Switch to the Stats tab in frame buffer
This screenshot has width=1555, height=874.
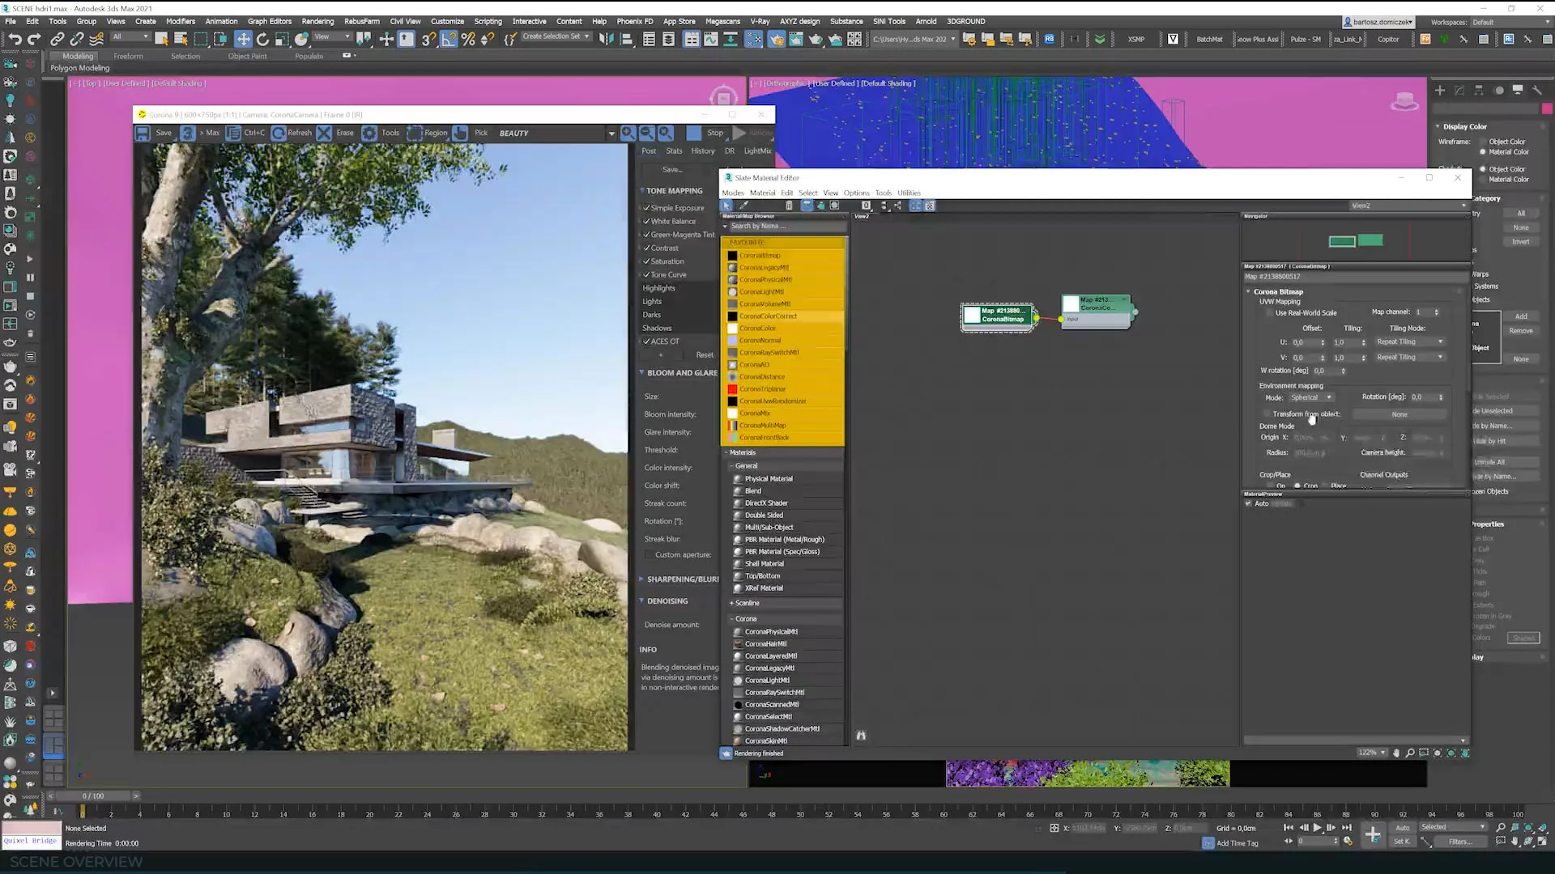(674, 151)
